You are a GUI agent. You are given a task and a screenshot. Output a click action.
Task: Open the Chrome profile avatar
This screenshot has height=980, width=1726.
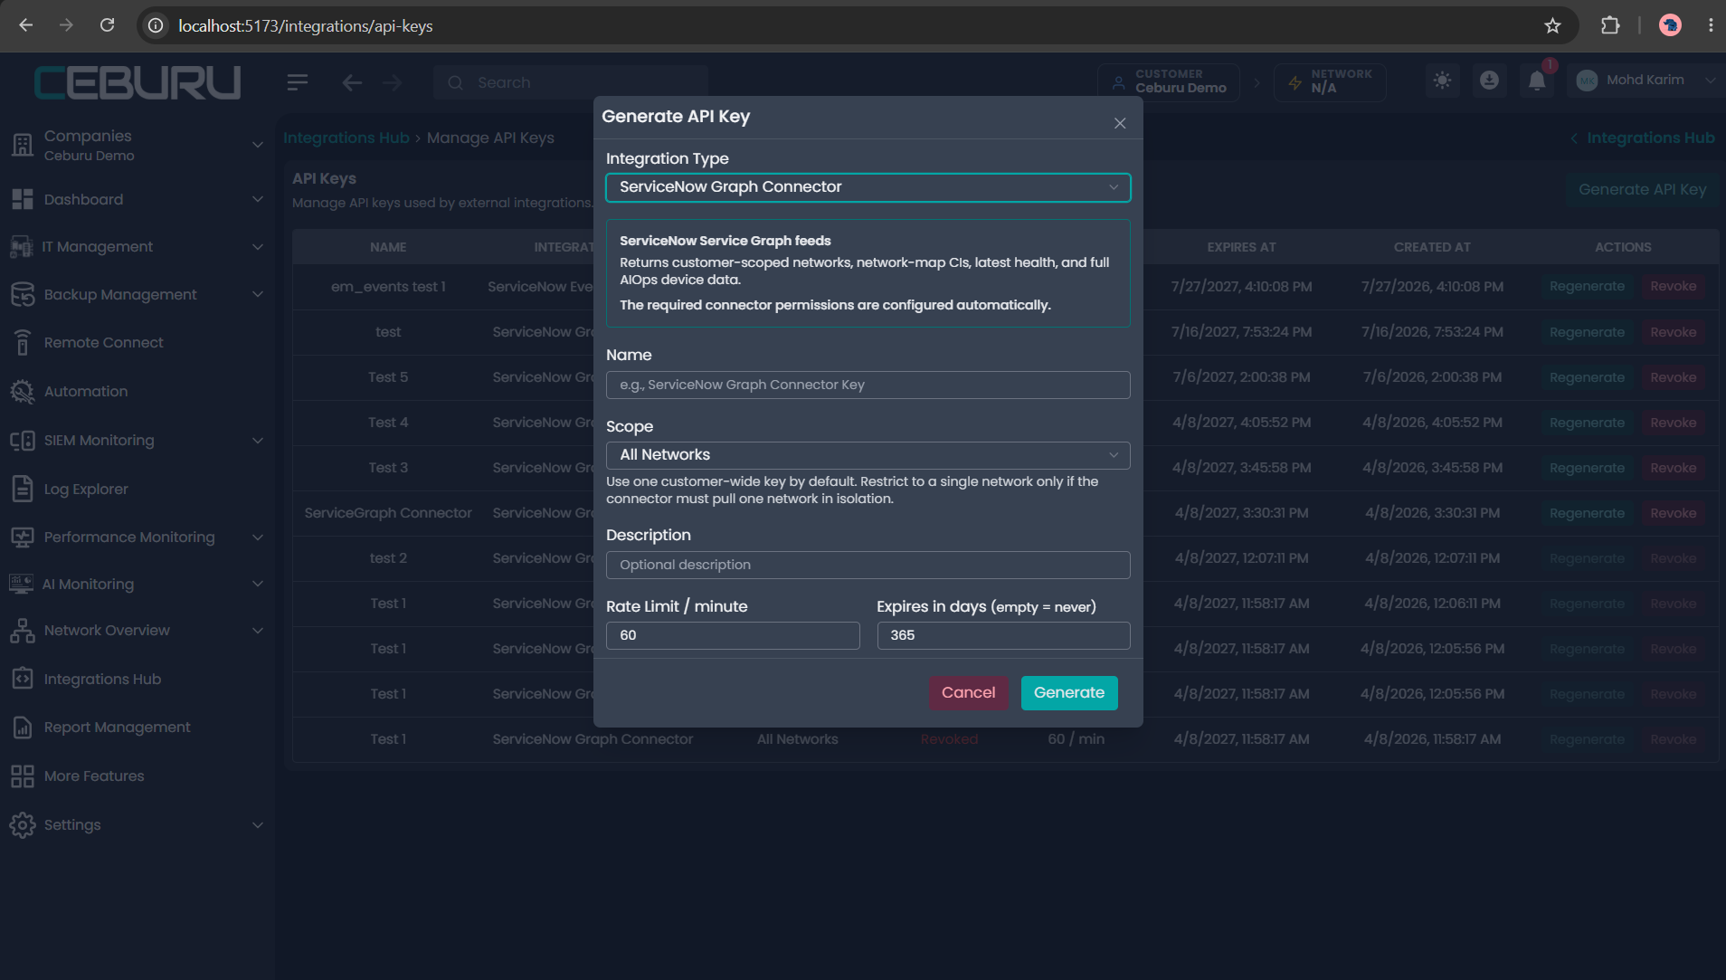click(x=1670, y=25)
